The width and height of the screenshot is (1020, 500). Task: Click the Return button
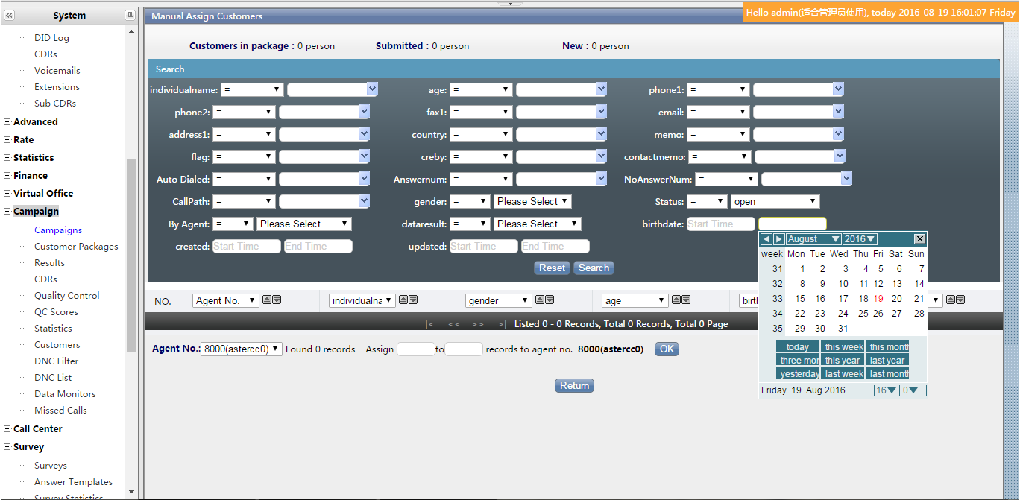click(x=574, y=386)
